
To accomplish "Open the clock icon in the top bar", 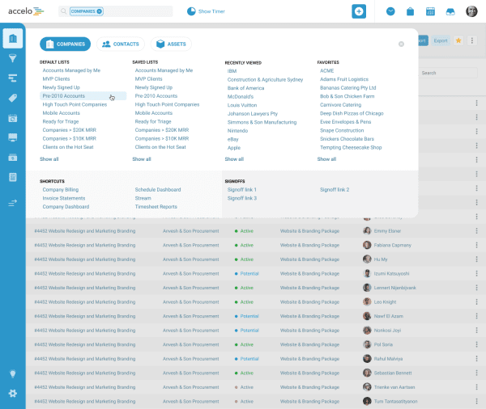I will click(x=390, y=11).
